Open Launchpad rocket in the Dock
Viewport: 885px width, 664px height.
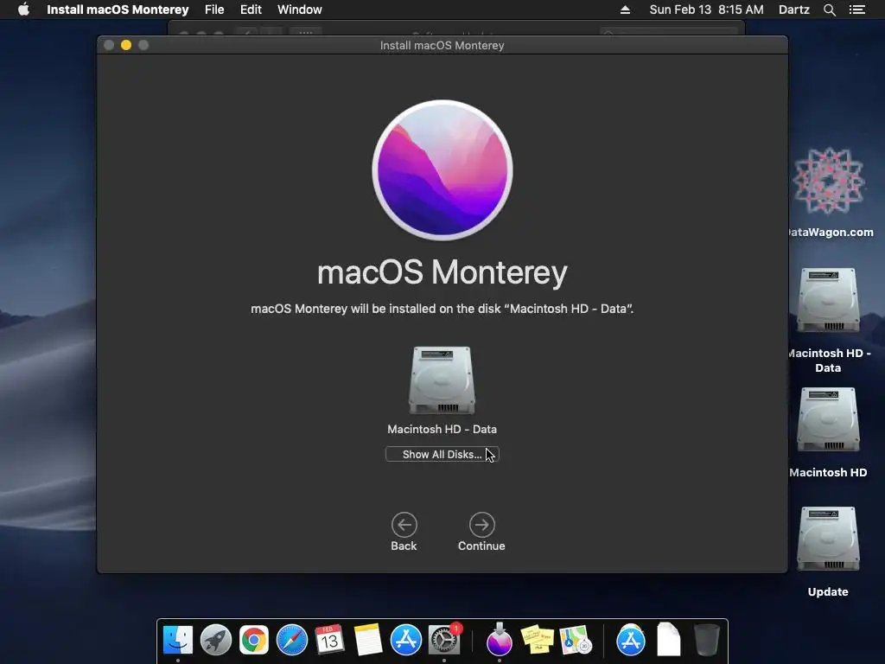(215, 640)
